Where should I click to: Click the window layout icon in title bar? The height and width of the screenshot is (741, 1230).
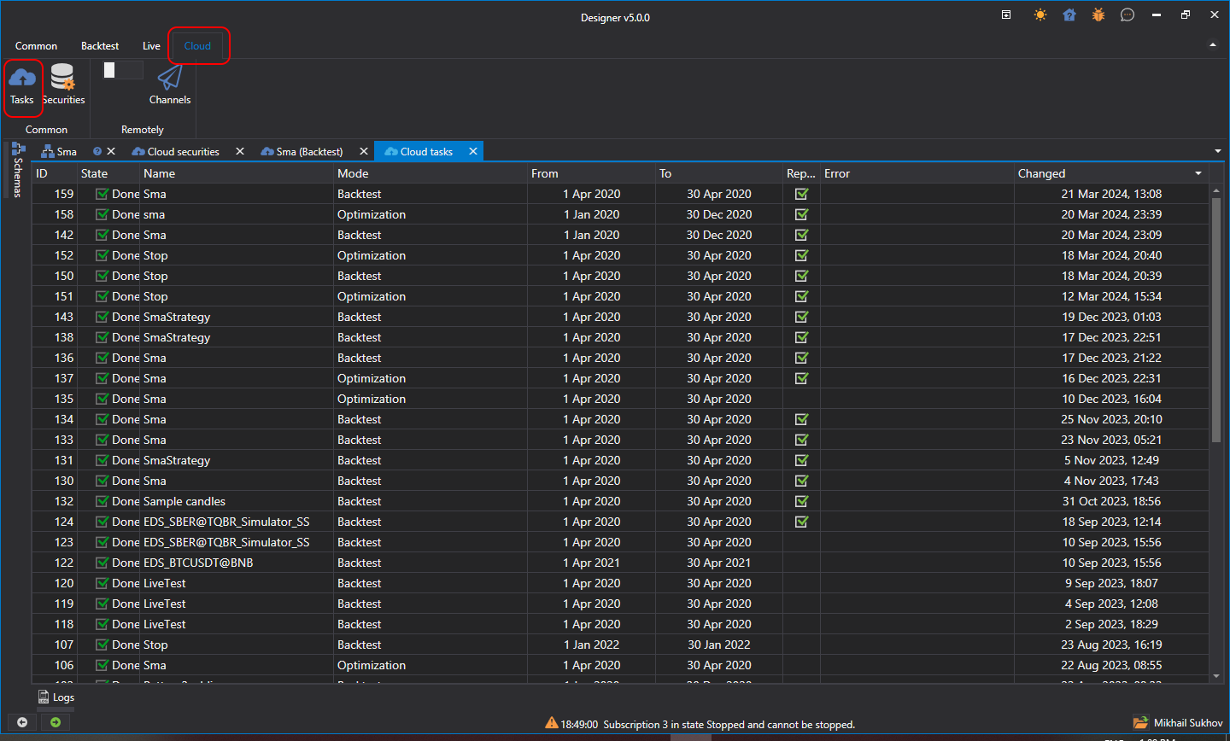click(1006, 15)
